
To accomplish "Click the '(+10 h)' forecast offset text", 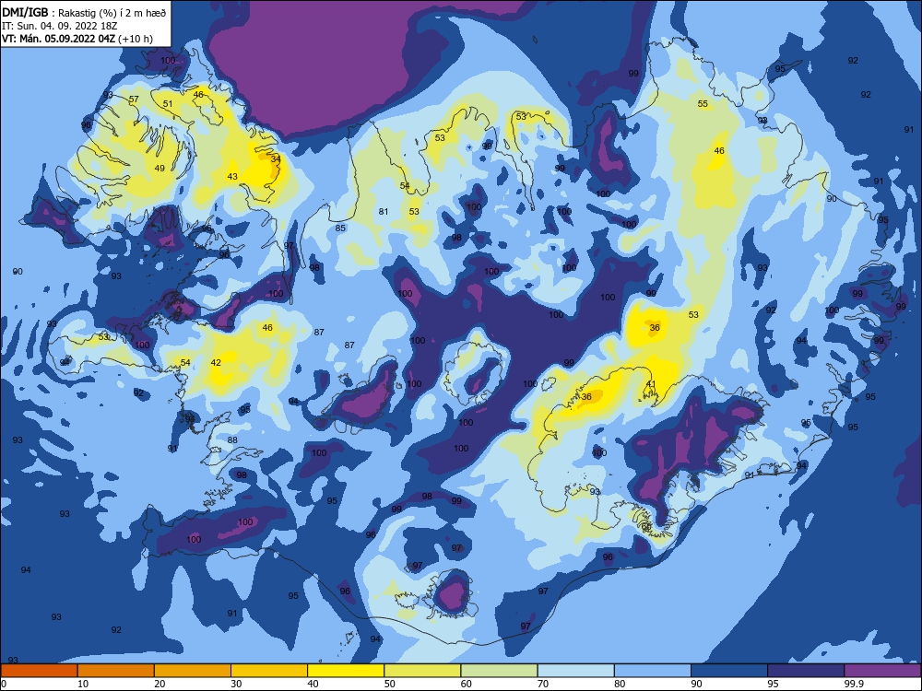I will coord(136,39).
